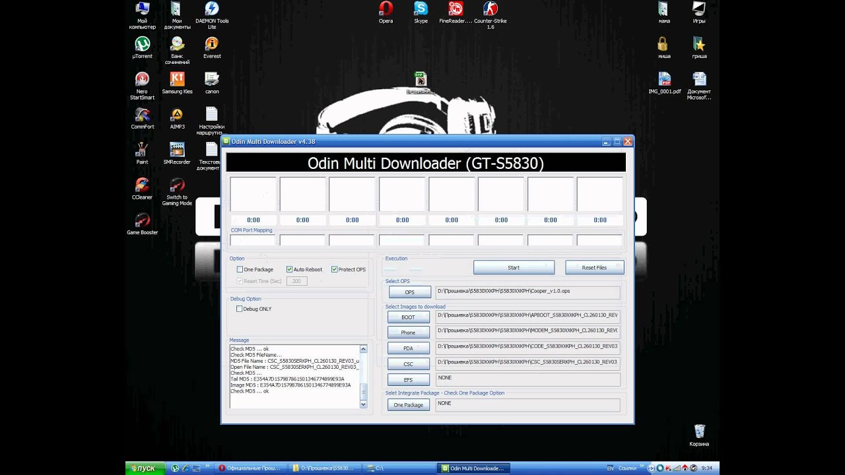The height and width of the screenshot is (475, 845).
Task: Launch Game Booster desktop icon
Action: (142, 224)
